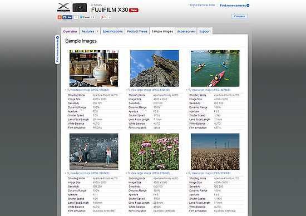The image size is (306, 216).
Task: Click CLASSIC CHROME value under chalkboard photo
Action: tap(103, 211)
